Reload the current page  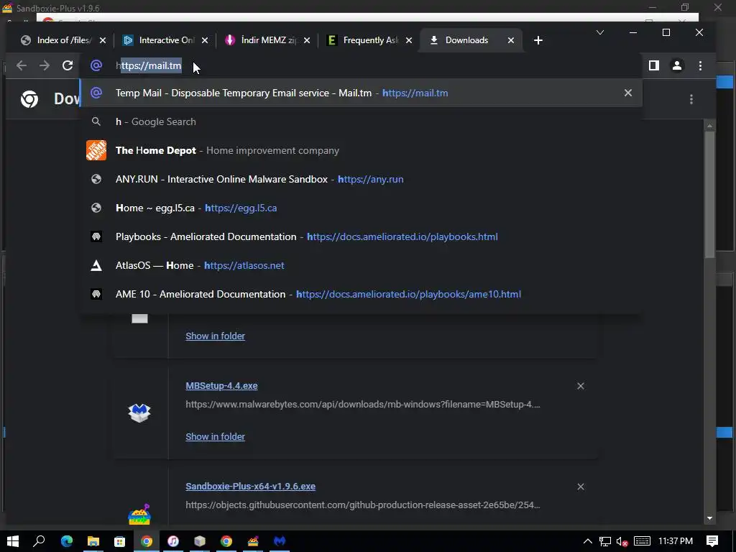(x=68, y=65)
